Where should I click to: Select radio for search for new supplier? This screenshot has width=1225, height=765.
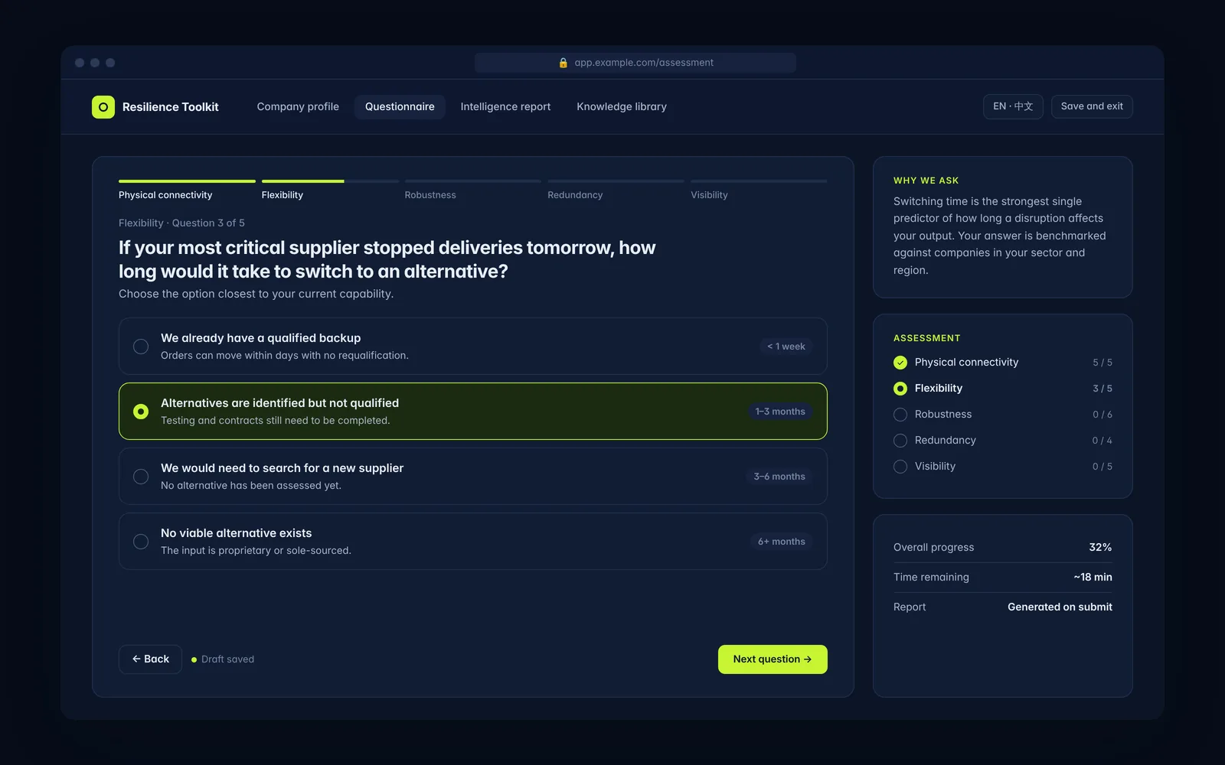[x=141, y=477]
